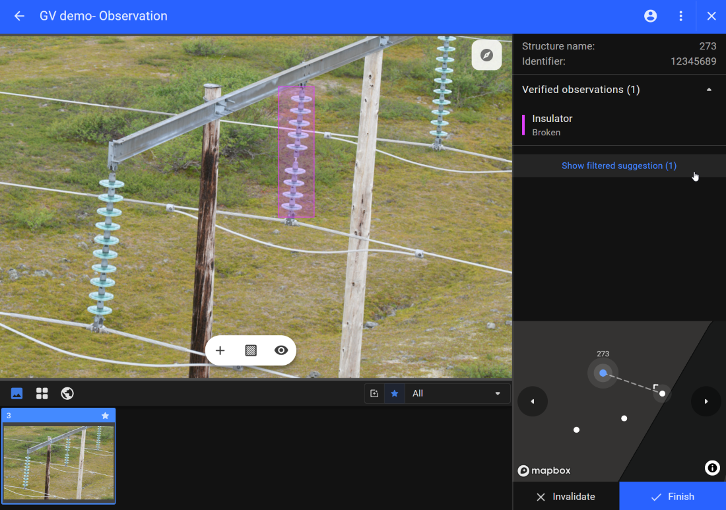Viewport: 726px width, 510px height.
Task: Click the image filter icon beside star
Action: [x=374, y=393]
